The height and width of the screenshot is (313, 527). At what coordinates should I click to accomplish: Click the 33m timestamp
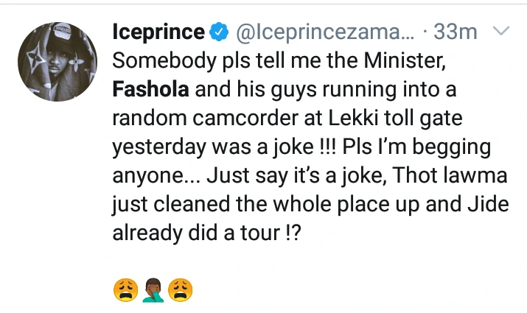point(456,32)
